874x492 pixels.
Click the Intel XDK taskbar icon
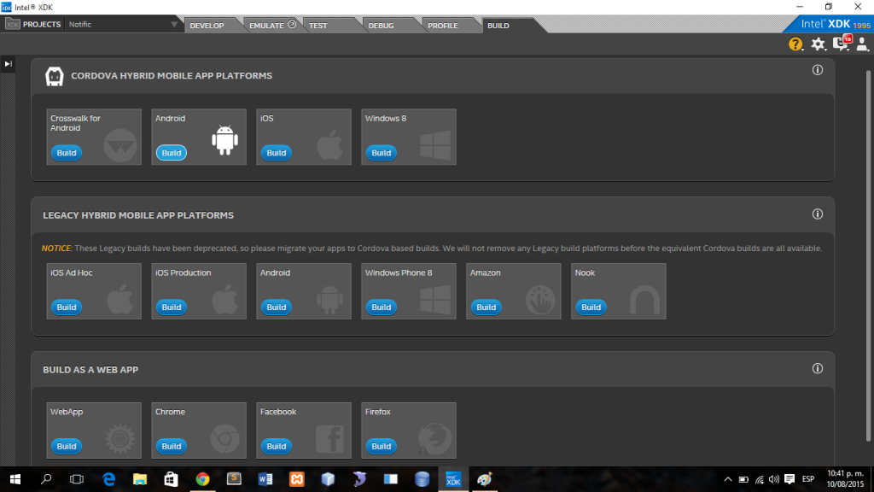point(453,479)
